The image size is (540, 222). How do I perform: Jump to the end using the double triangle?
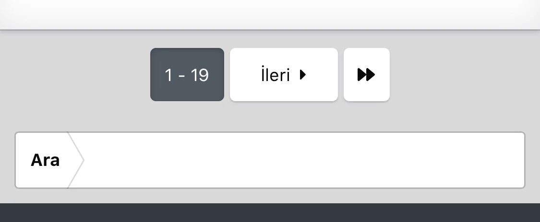(x=366, y=75)
